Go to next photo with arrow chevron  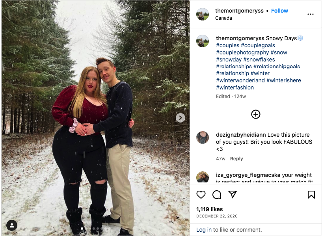[x=180, y=118]
